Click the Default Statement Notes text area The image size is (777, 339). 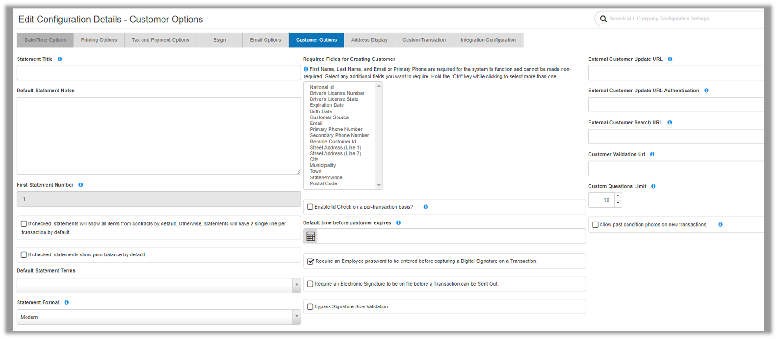click(x=159, y=136)
